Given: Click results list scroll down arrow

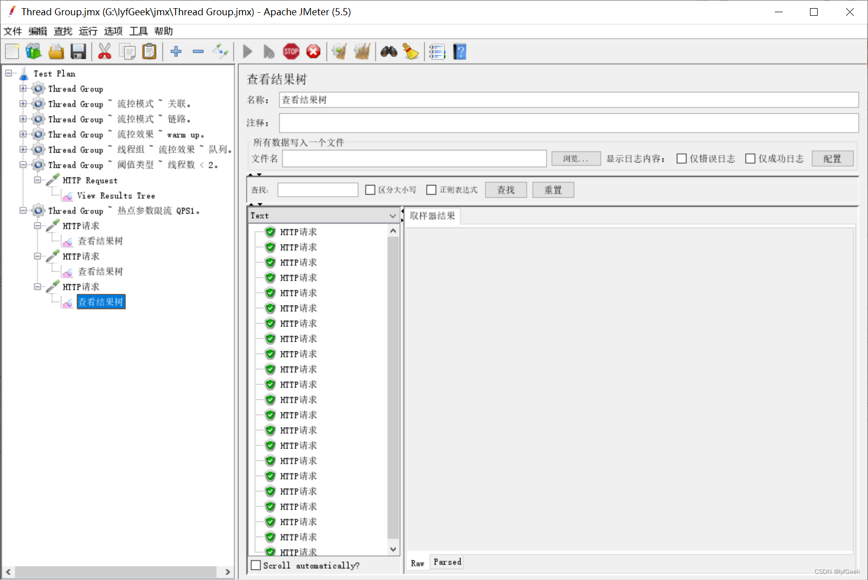Looking at the screenshot, I should pyautogui.click(x=393, y=549).
